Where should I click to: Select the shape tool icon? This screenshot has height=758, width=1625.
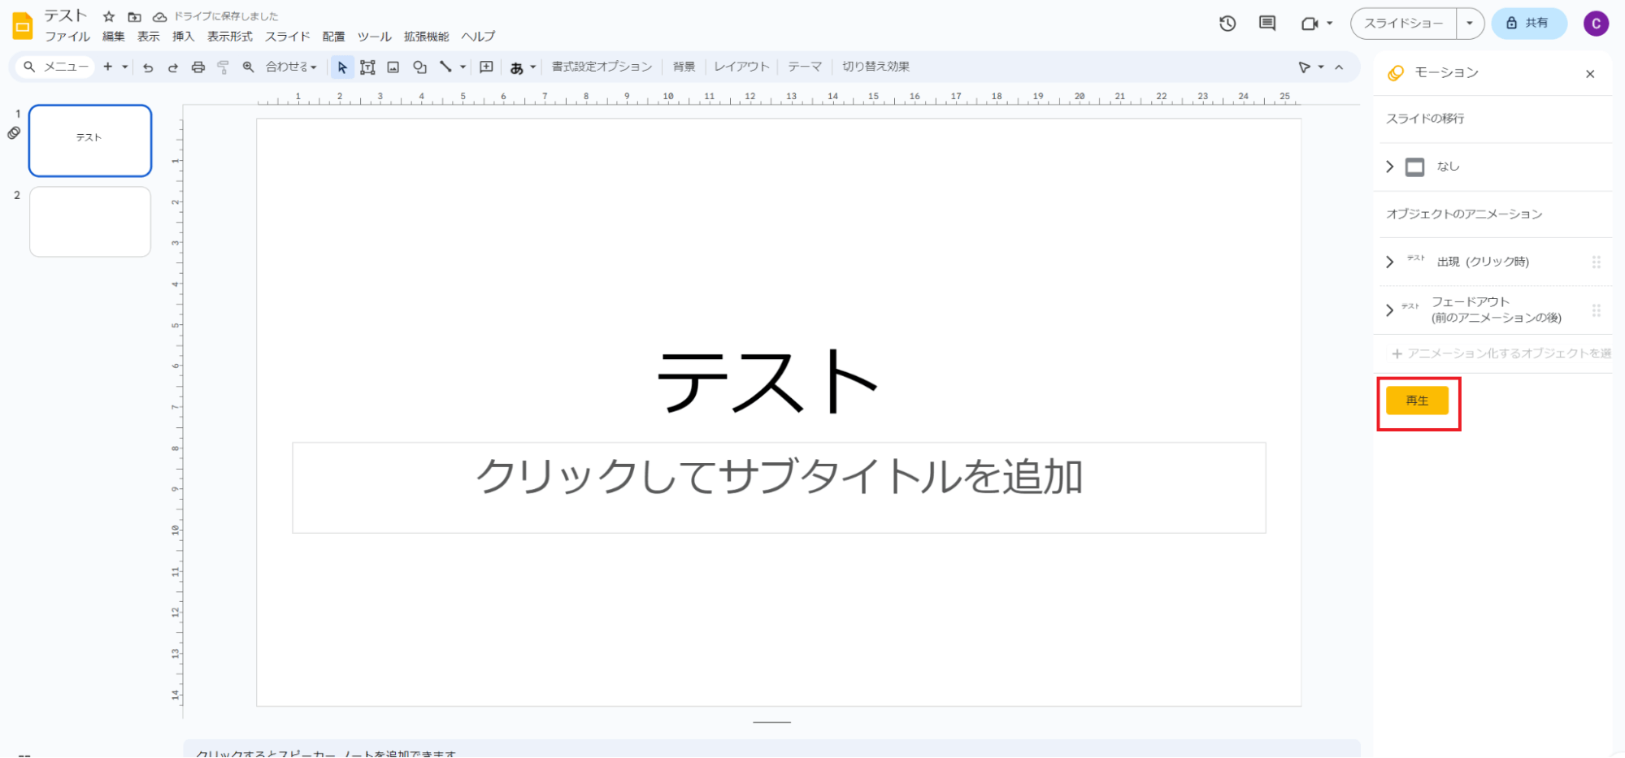pyautogui.click(x=419, y=67)
